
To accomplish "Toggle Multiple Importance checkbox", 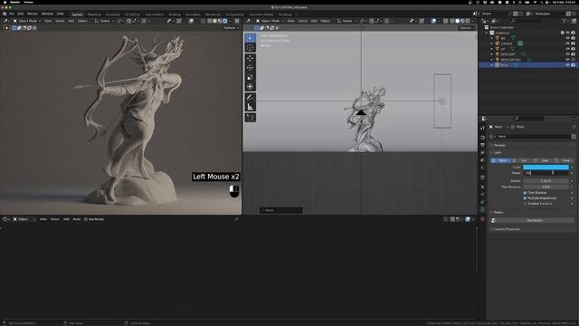I will pyautogui.click(x=525, y=198).
